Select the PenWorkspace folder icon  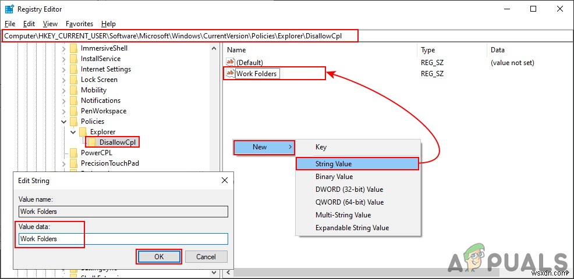tap(73, 111)
